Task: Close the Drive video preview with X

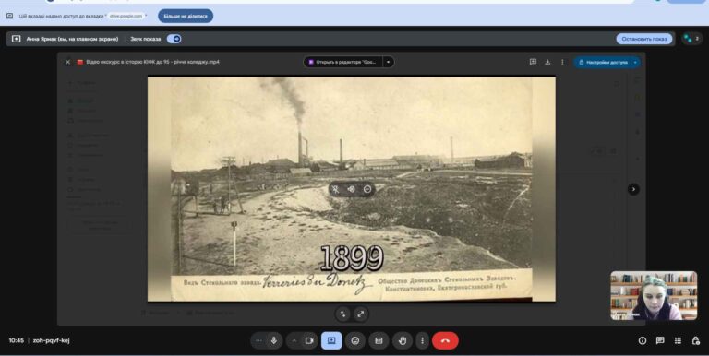Action: pyautogui.click(x=67, y=62)
